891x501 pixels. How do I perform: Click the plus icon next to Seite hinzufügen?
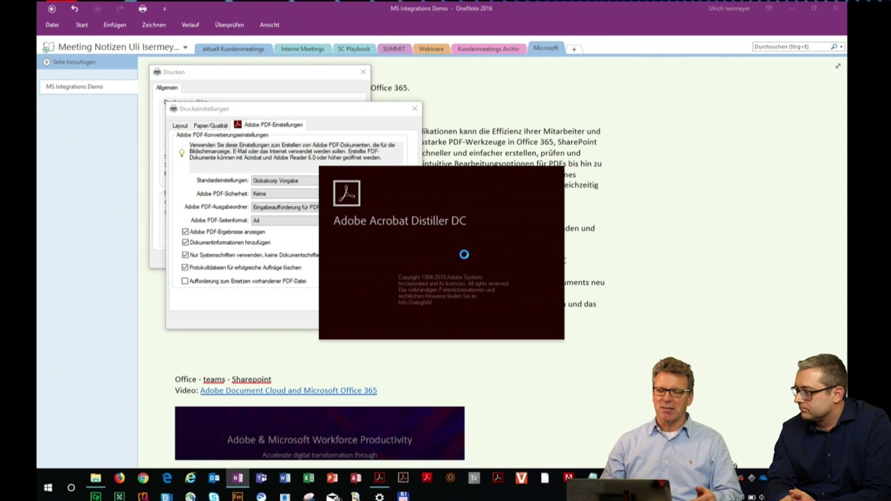47,62
